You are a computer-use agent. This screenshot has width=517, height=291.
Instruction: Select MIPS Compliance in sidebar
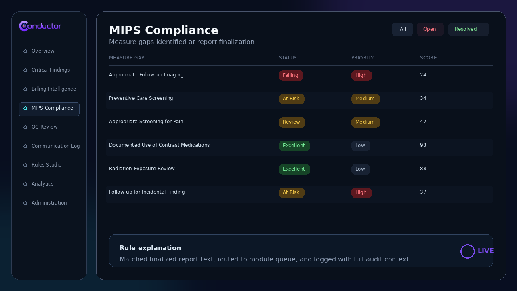(x=49, y=109)
